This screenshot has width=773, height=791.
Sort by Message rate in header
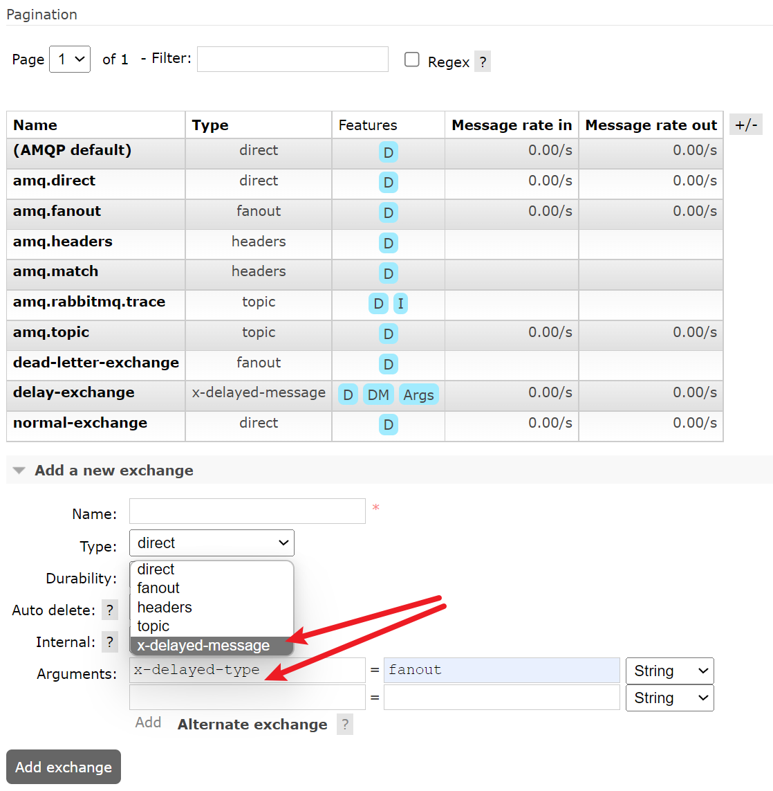click(512, 125)
